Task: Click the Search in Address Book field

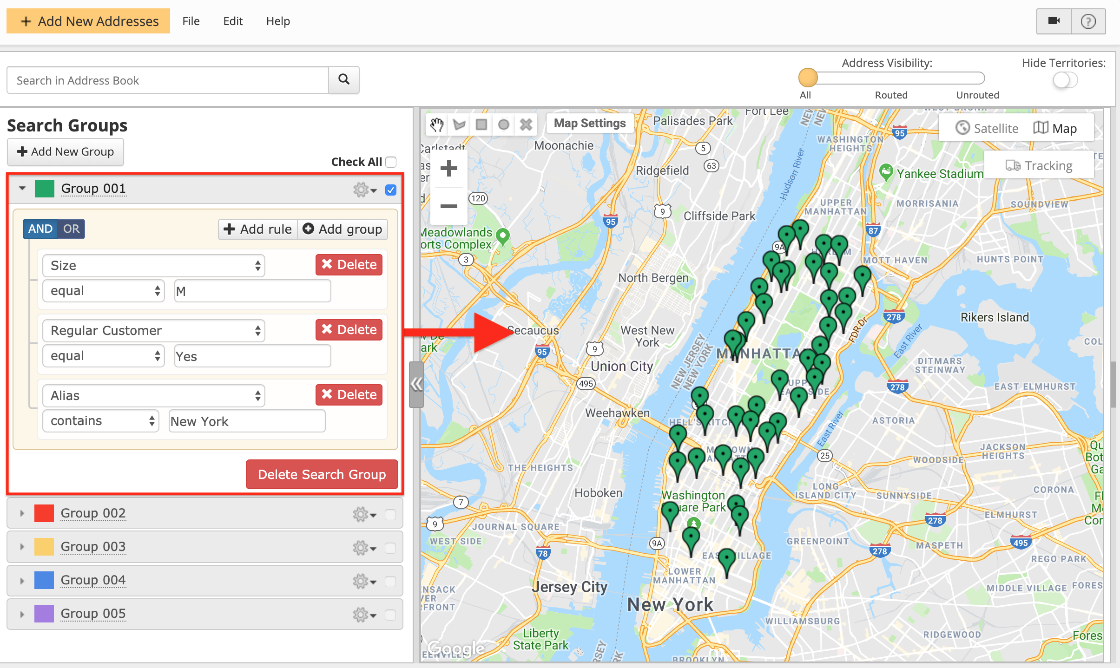Action: tap(167, 80)
